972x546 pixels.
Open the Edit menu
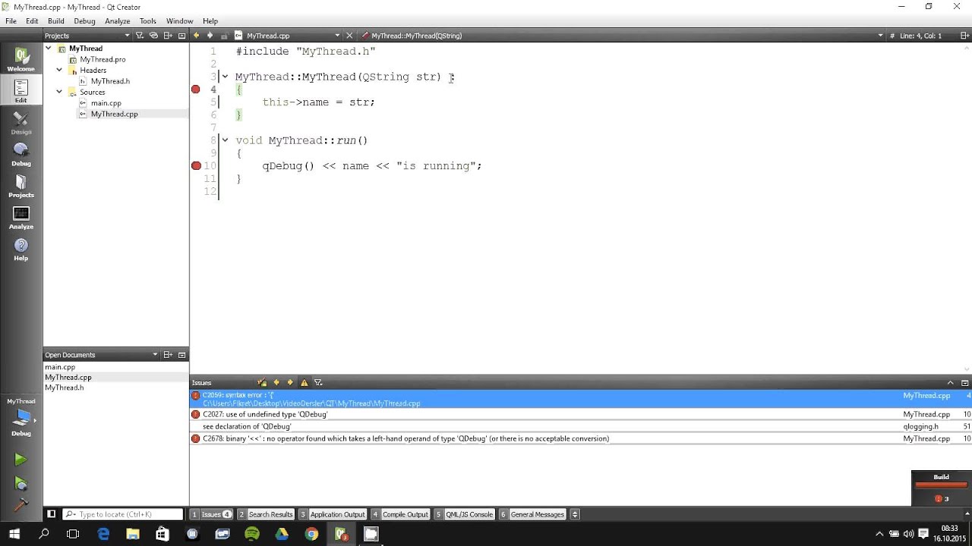click(x=32, y=21)
